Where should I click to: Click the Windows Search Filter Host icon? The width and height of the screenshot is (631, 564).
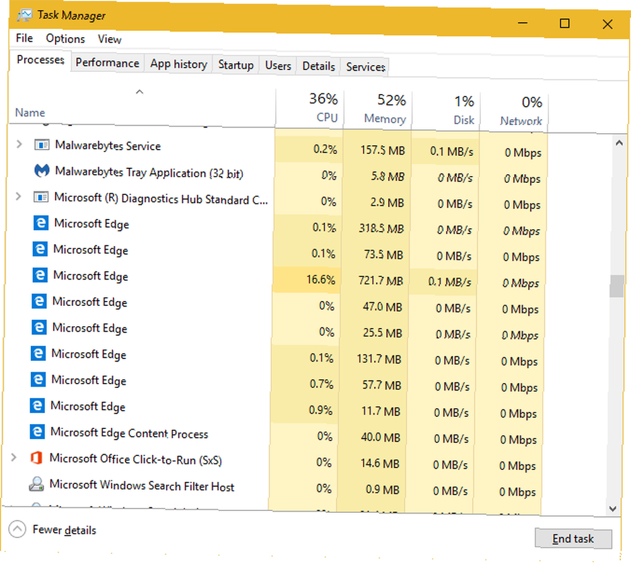coord(36,483)
